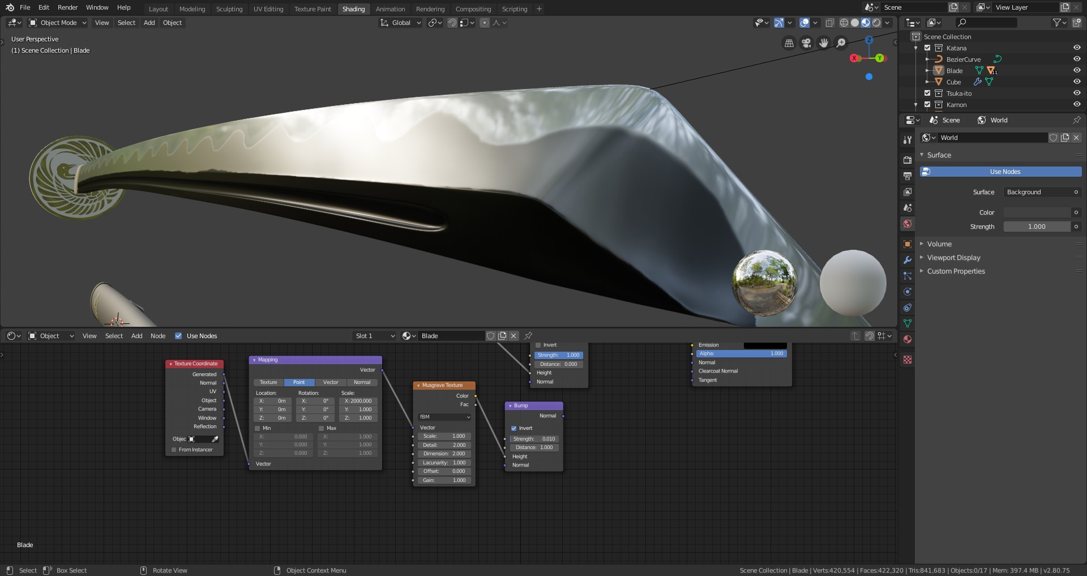
Task: Switch to the UV Editing workspace tab
Action: [268, 9]
